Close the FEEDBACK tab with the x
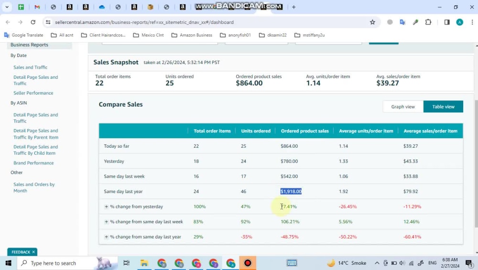This screenshot has height=270, width=478. coord(33,252)
